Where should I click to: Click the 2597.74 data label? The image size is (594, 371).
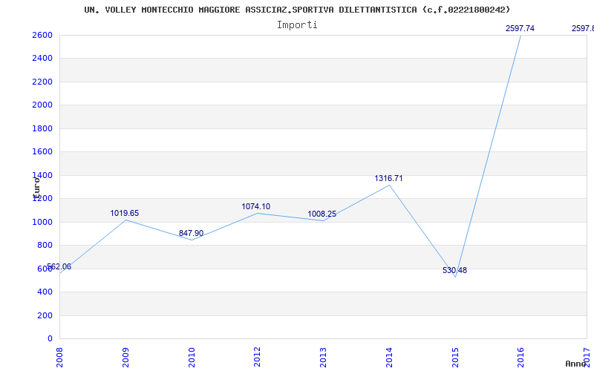point(520,28)
